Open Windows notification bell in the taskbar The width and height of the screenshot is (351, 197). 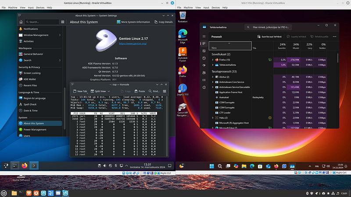pyautogui.click(x=346, y=166)
